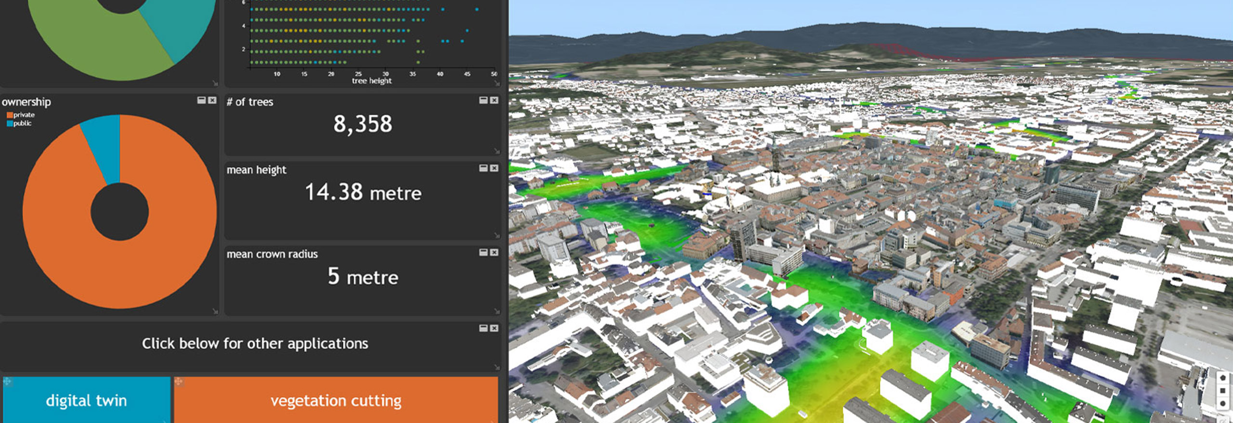Viewport: 1233px width, 423px height.
Task: Close the mean crown radius panel
Action: click(x=494, y=252)
